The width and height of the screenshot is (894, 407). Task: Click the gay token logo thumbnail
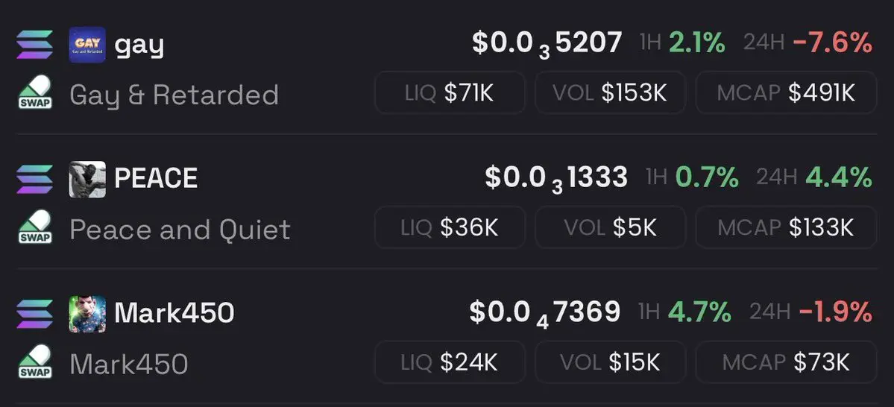(87, 45)
